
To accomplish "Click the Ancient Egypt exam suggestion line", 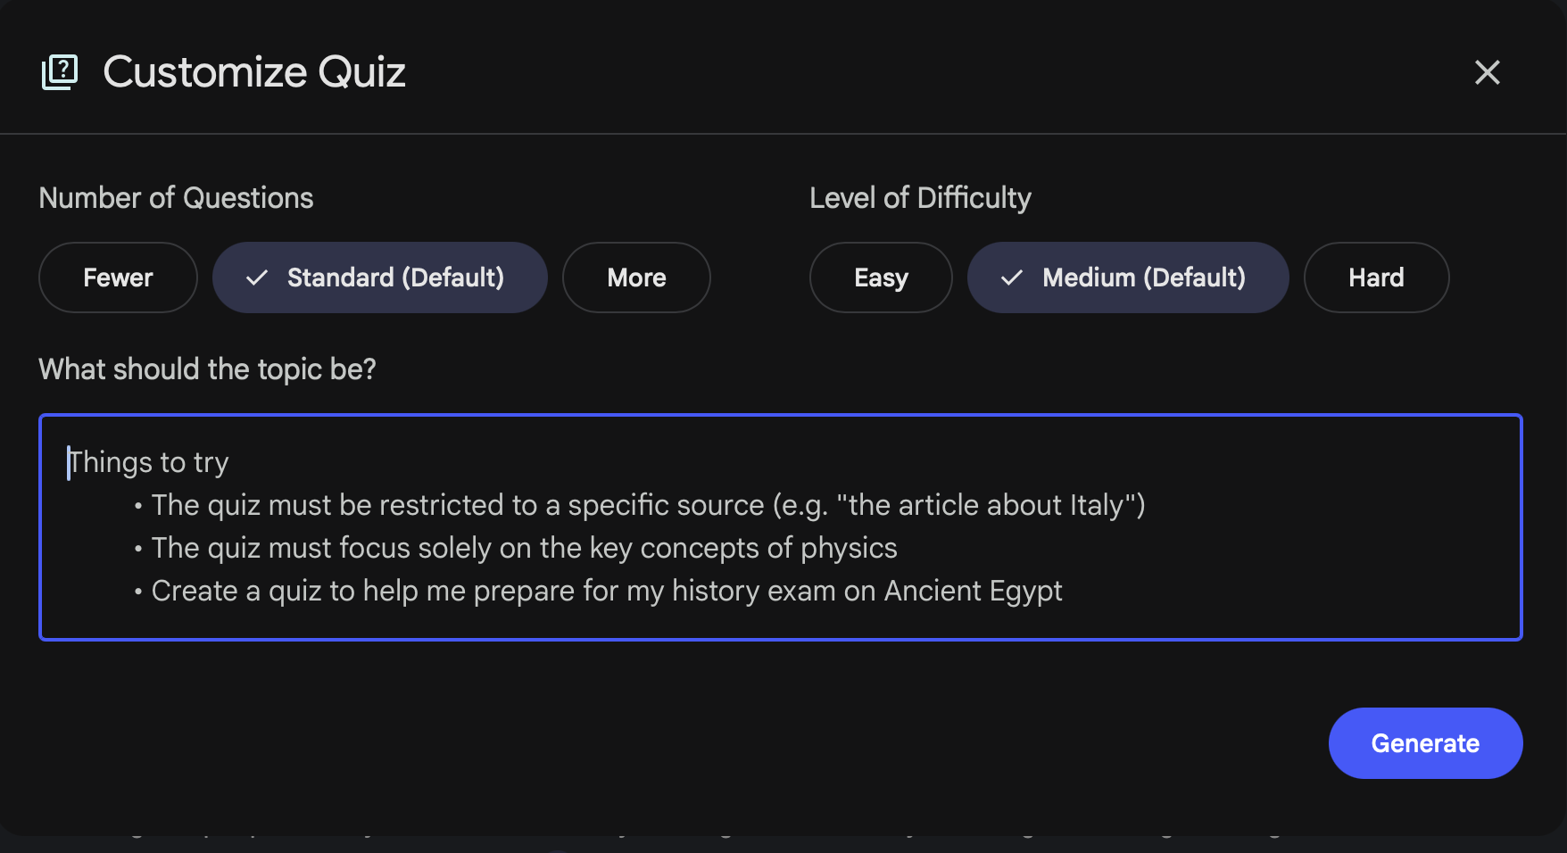I will point(607,591).
